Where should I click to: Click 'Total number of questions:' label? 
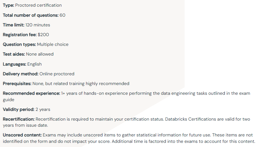(x=31, y=15)
